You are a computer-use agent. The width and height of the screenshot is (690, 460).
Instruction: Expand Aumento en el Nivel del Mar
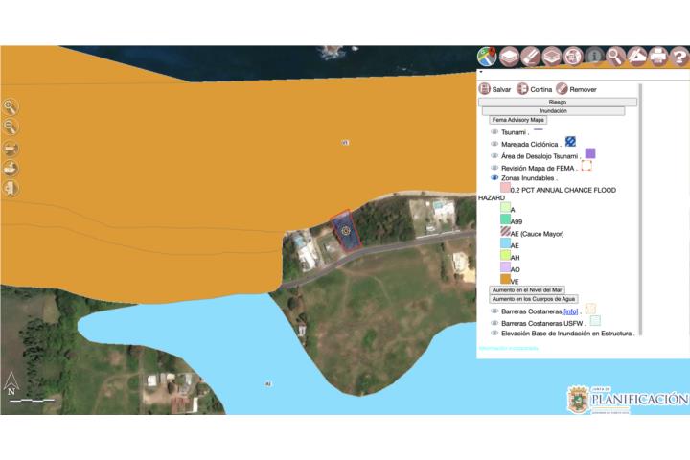(527, 289)
